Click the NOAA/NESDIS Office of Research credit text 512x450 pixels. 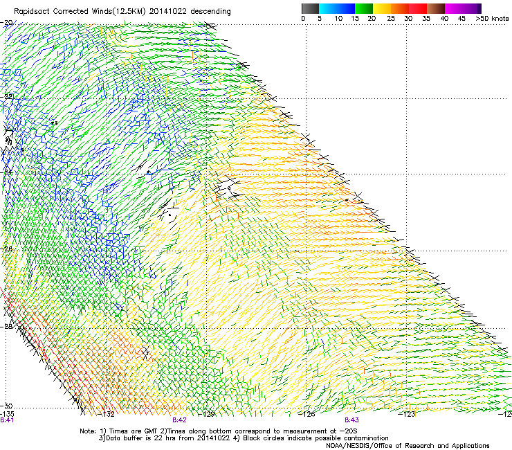408,446
